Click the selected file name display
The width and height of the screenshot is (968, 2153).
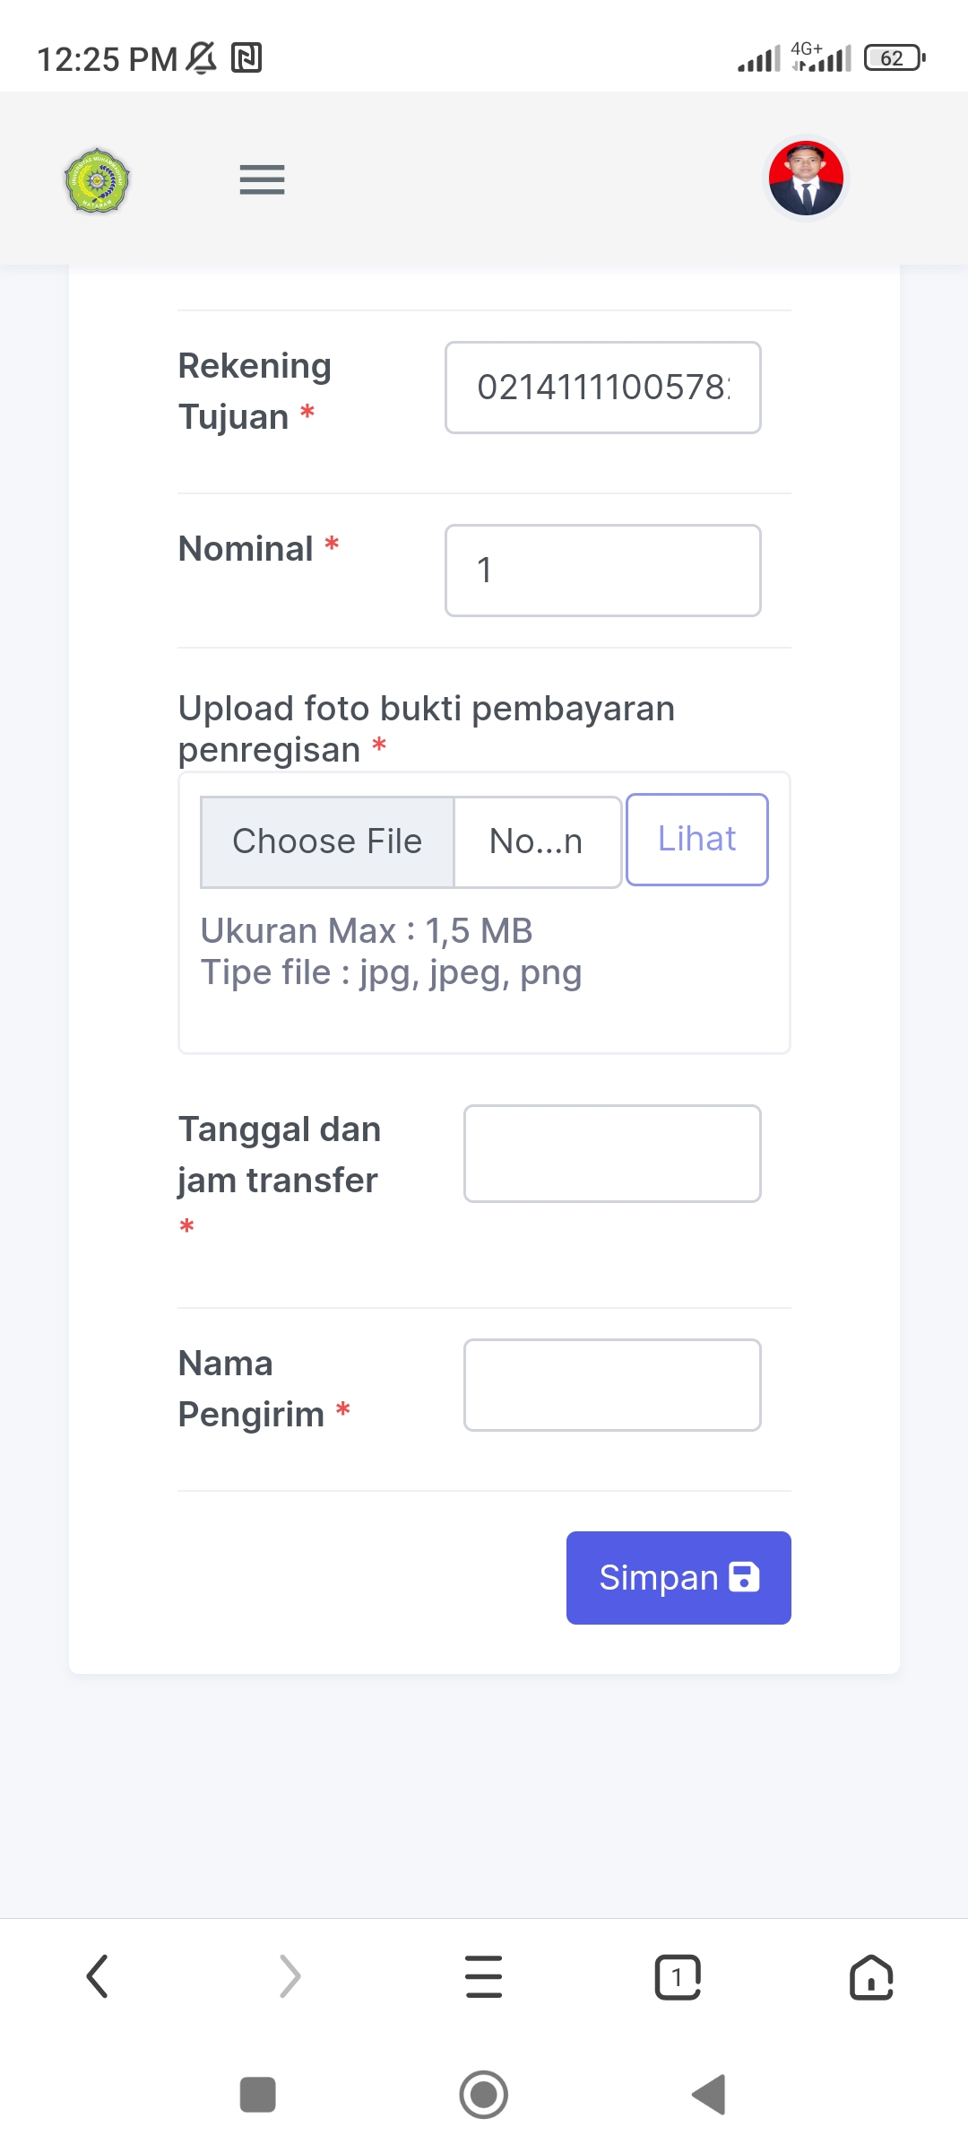[x=537, y=842]
